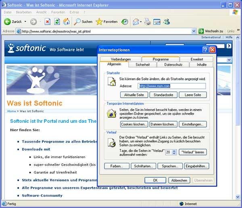The height and width of the screenshot is (208, 242).
Task: Click Dateien löschen button
Action: click(x=163, y=124)
